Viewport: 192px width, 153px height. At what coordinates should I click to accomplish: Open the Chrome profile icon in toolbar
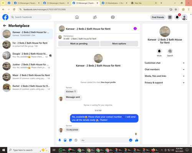[183, 10]
